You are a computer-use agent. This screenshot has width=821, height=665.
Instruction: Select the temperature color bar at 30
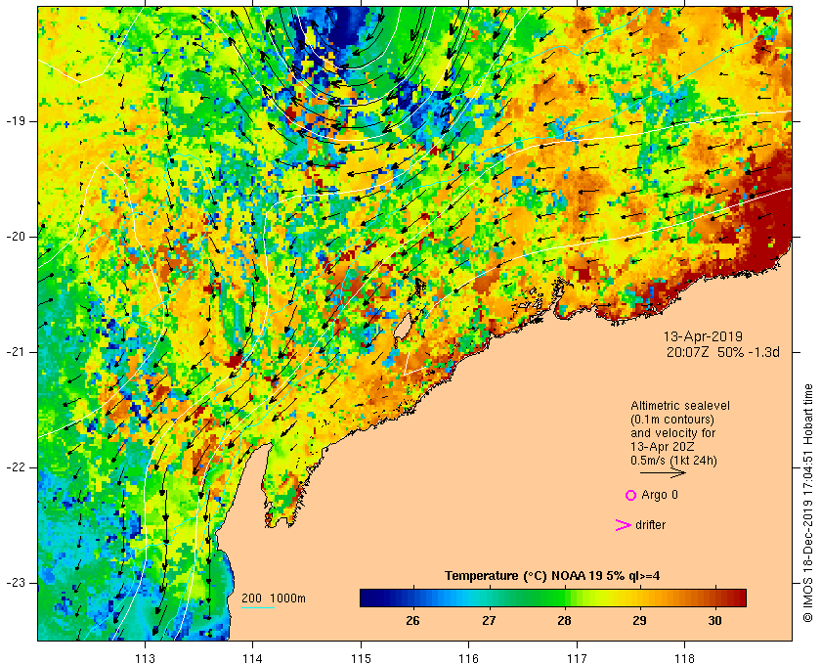tap(714, 598)
